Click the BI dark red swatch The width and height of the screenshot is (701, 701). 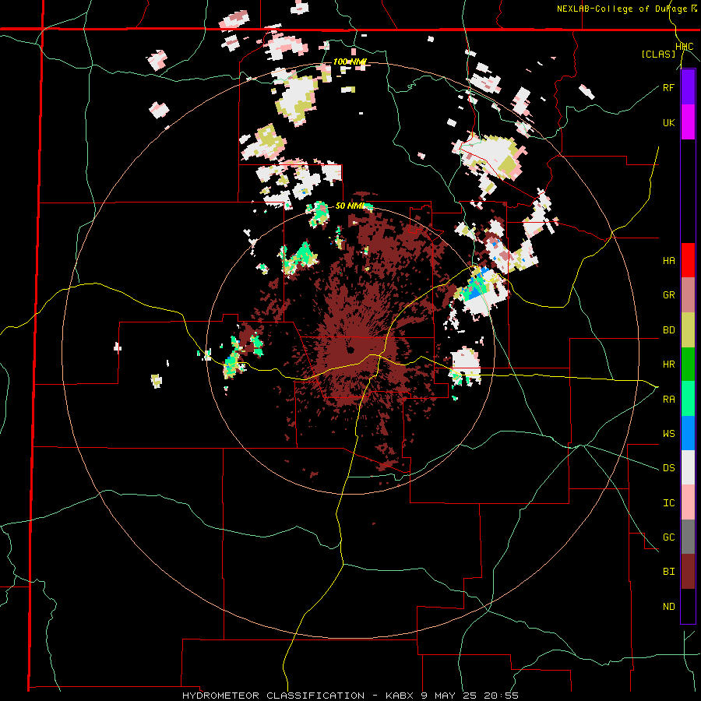[x=688, y=572]
